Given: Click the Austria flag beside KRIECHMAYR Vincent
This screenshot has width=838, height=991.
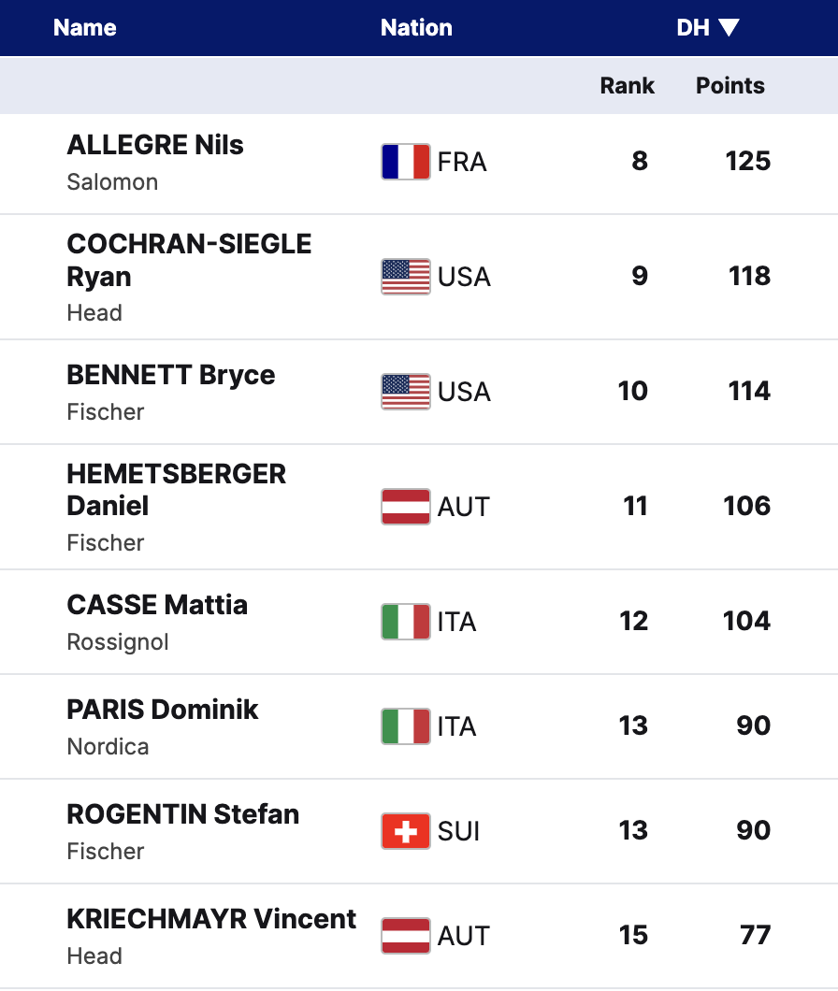Looking at the screenshot, I should [x=406, y=936].
